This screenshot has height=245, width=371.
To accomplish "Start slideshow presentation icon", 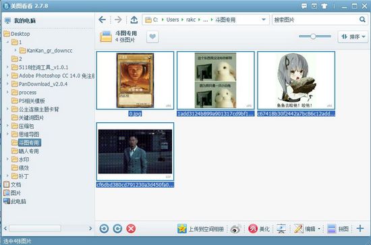I will click(x=281, y=229).
